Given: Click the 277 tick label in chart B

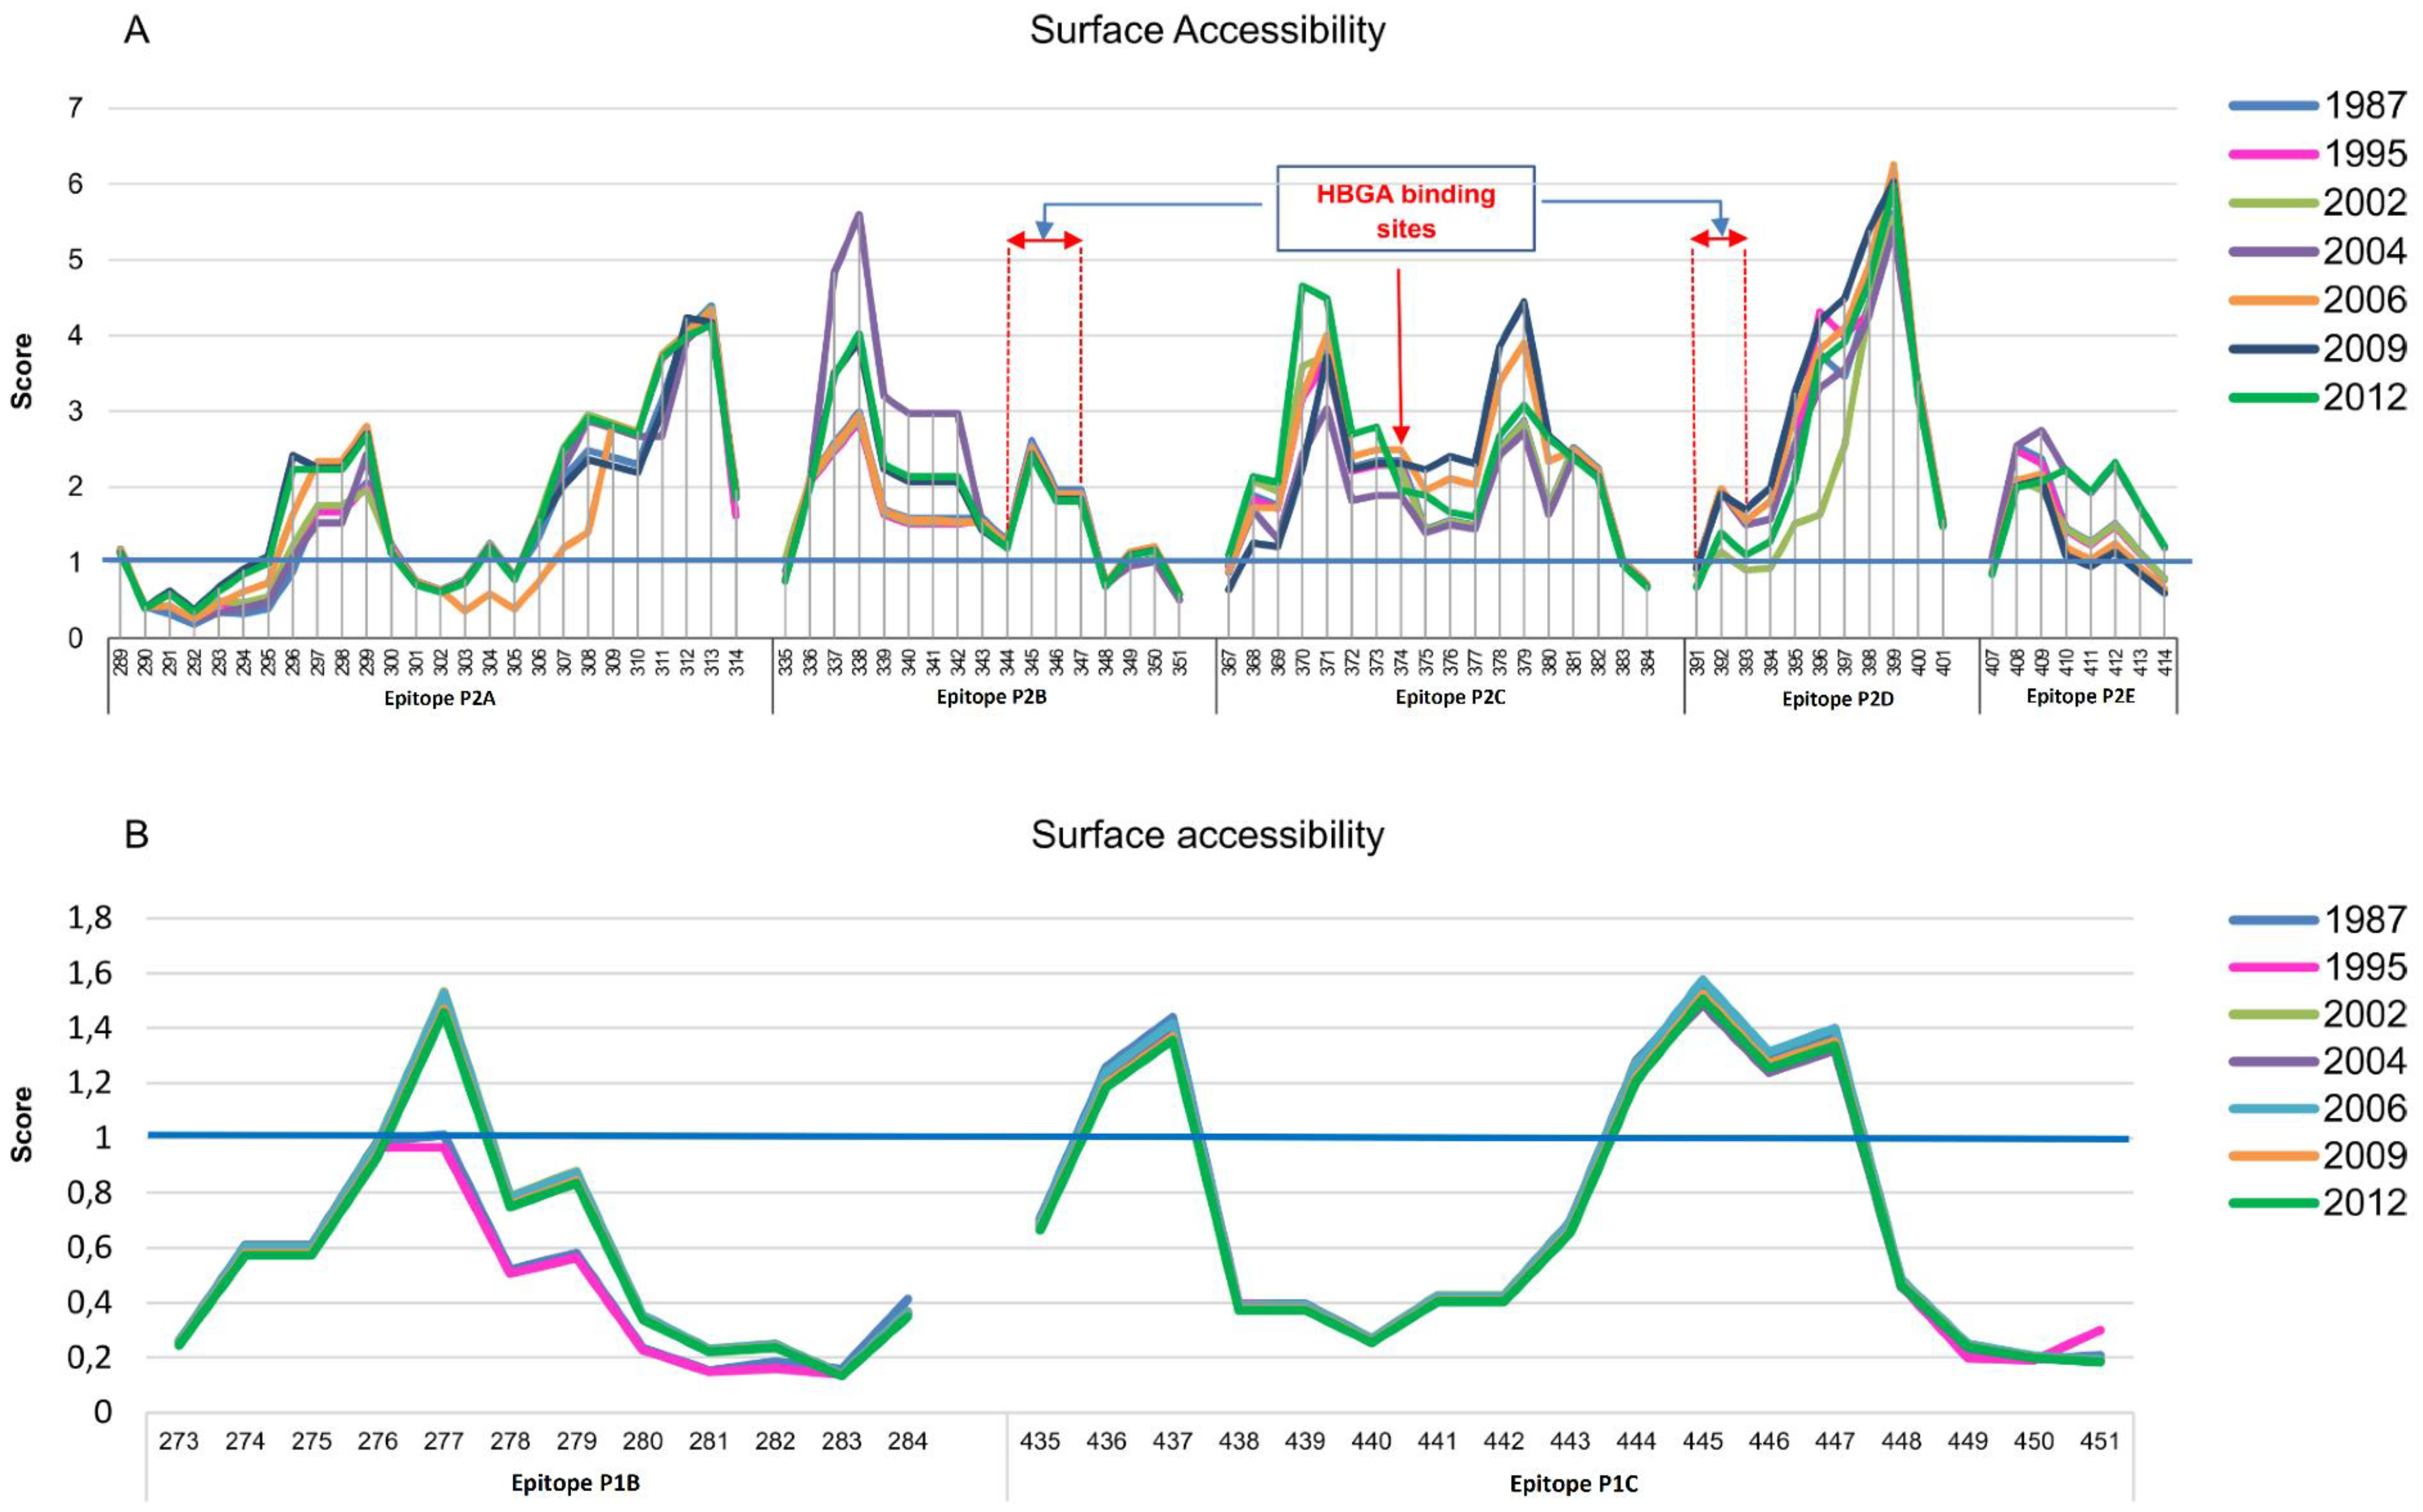Looking at the screenshot, I should point(443,1441).
